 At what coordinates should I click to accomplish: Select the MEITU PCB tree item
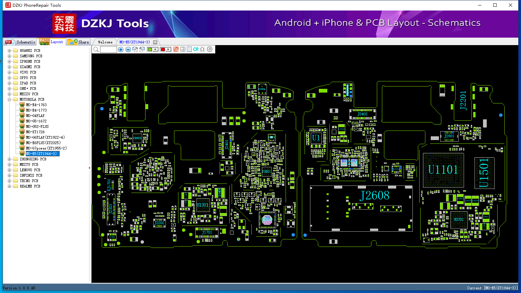point(29,164)
